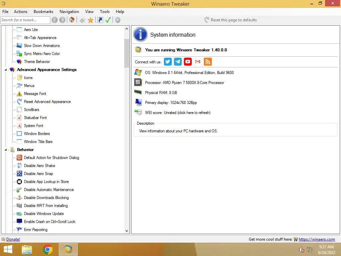The height and width of the screenshot is (256, 341).
Task: Click the Statusbar Font icon
Action: pyautogui.click(x=19, y=118)
